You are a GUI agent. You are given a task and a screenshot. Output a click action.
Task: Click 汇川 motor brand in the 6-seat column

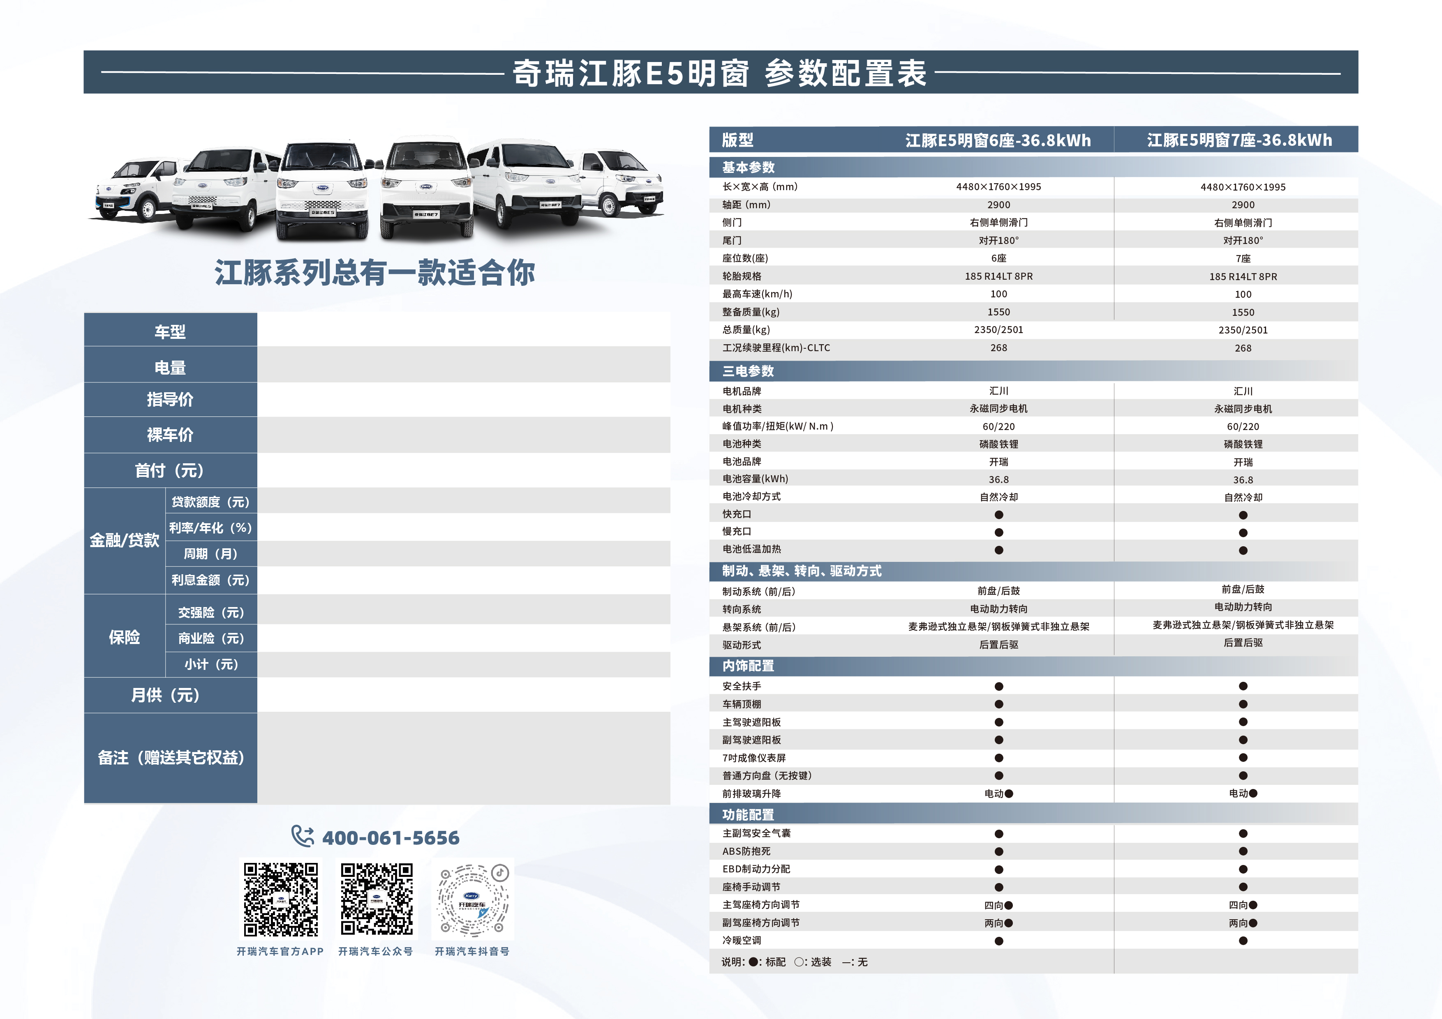click(998, 391)
